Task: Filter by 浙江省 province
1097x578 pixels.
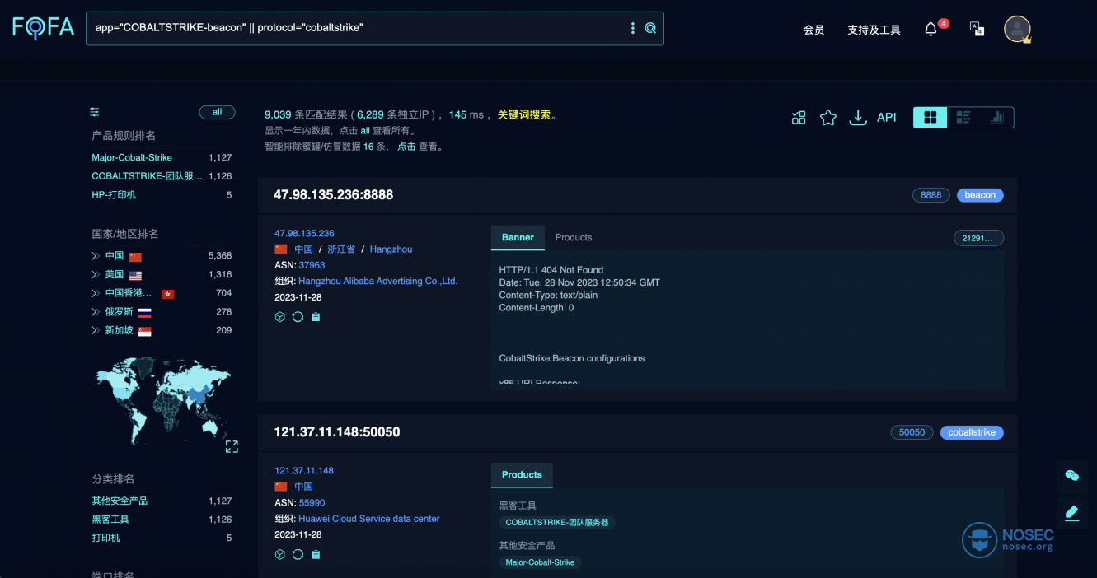Action: coord(341,249)
